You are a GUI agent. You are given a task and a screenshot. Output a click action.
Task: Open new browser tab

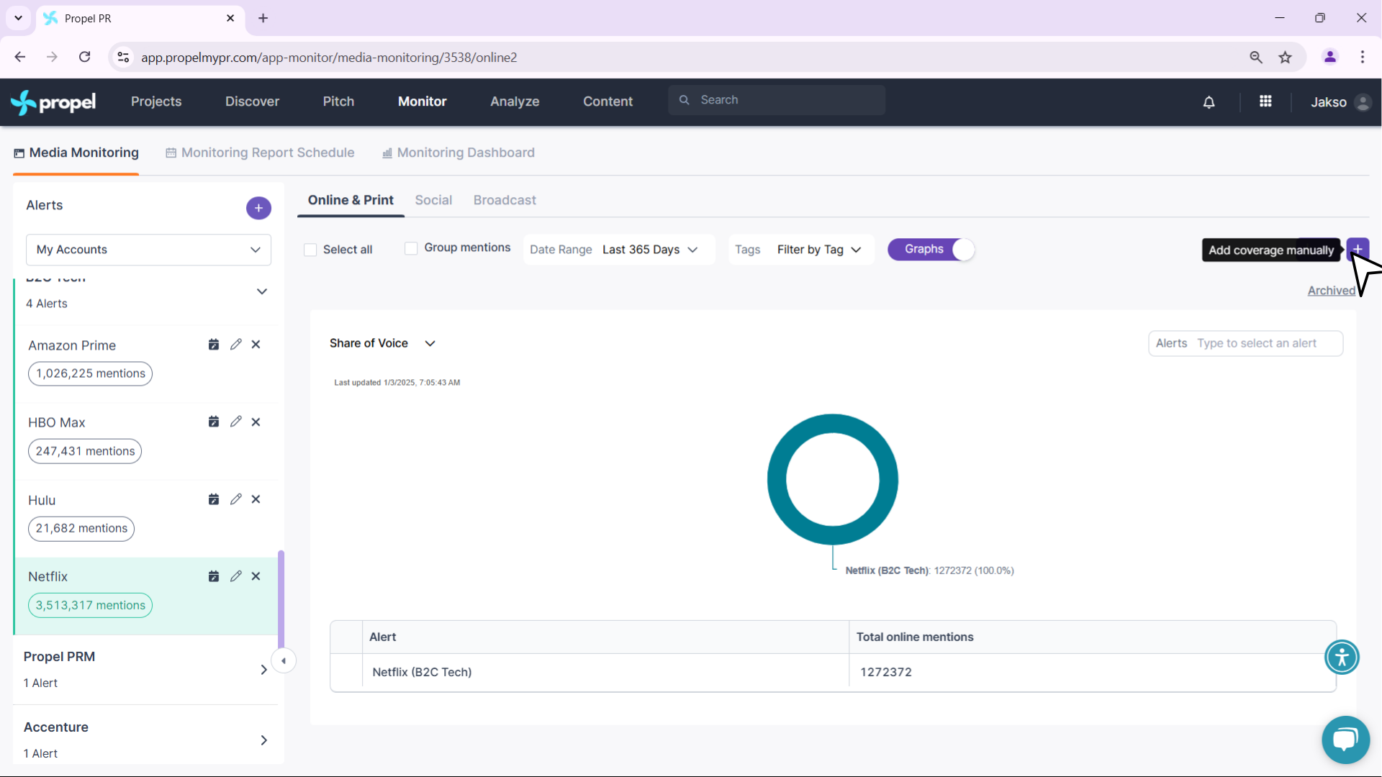tap(263, 18)
